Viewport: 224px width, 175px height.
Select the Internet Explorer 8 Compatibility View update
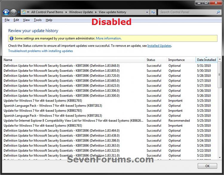[x=110, y=121]
